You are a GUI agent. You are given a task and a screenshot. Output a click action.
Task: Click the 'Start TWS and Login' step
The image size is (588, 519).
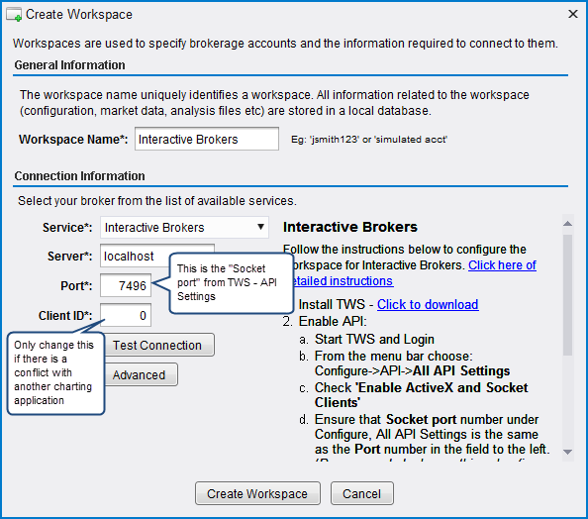[x=374, y=340]
